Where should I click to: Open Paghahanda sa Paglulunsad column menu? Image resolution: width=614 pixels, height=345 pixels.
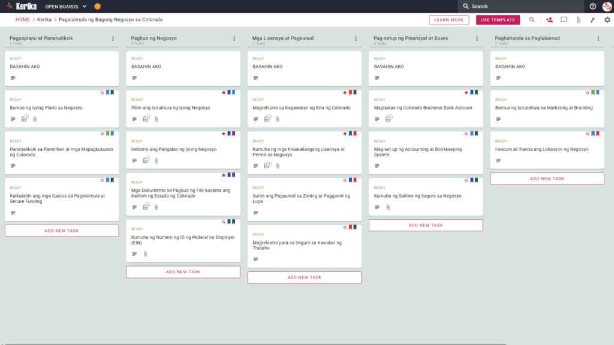(x=598, y=38)
